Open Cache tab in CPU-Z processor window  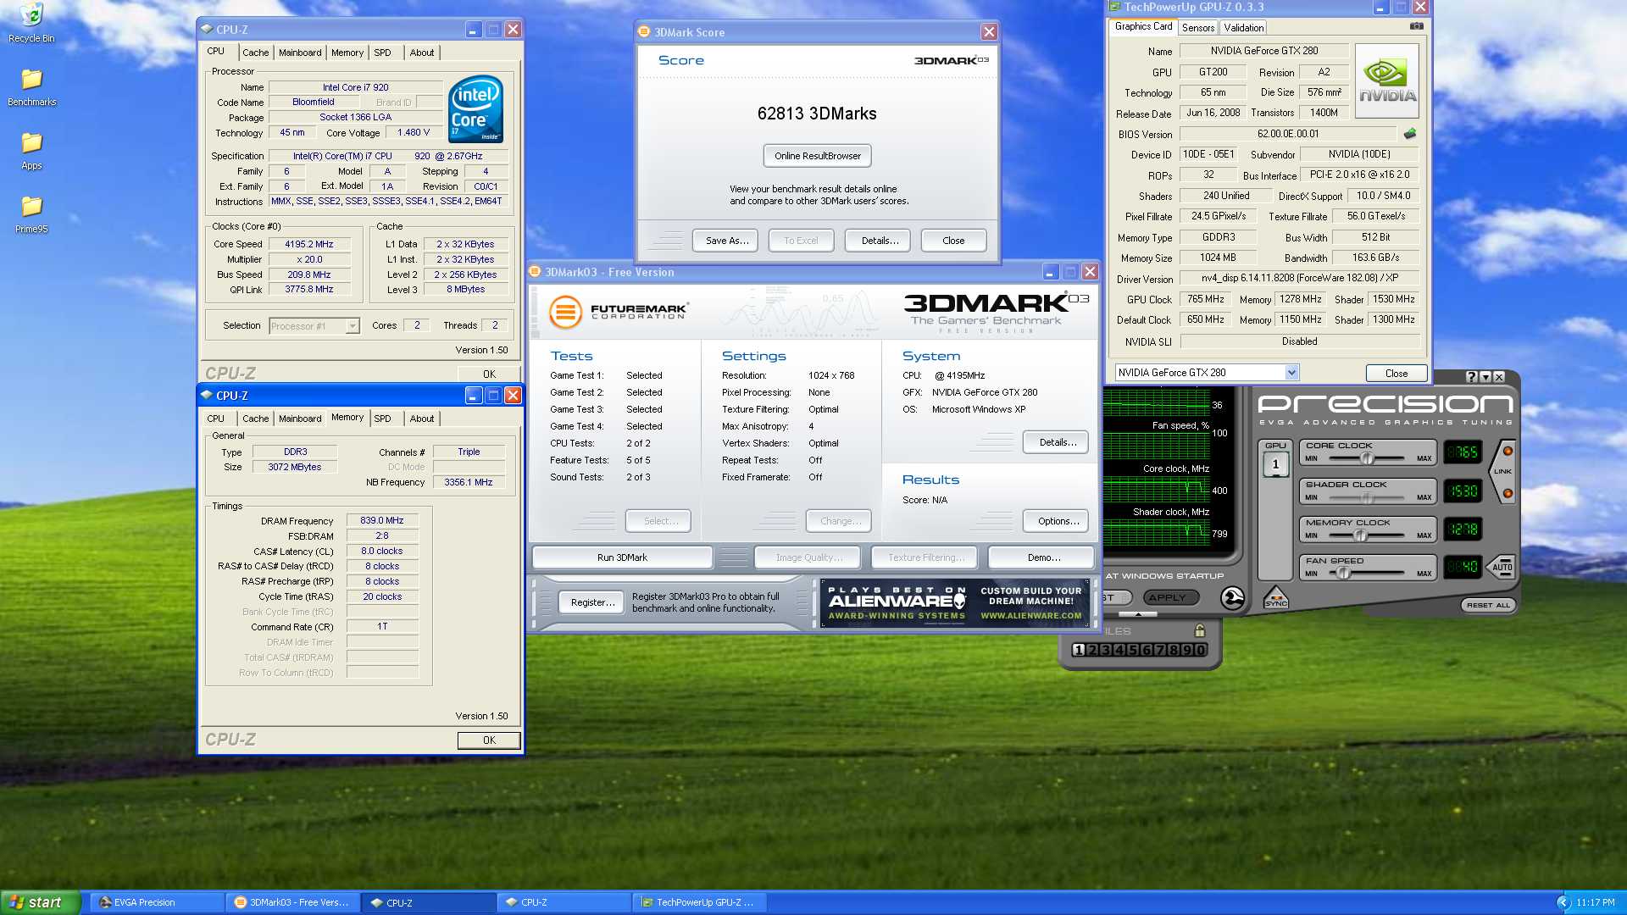tap(255, 53)
